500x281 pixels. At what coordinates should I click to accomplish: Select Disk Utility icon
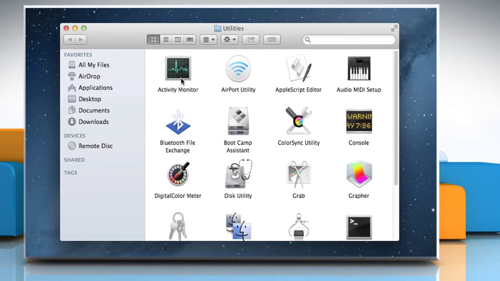238,174
